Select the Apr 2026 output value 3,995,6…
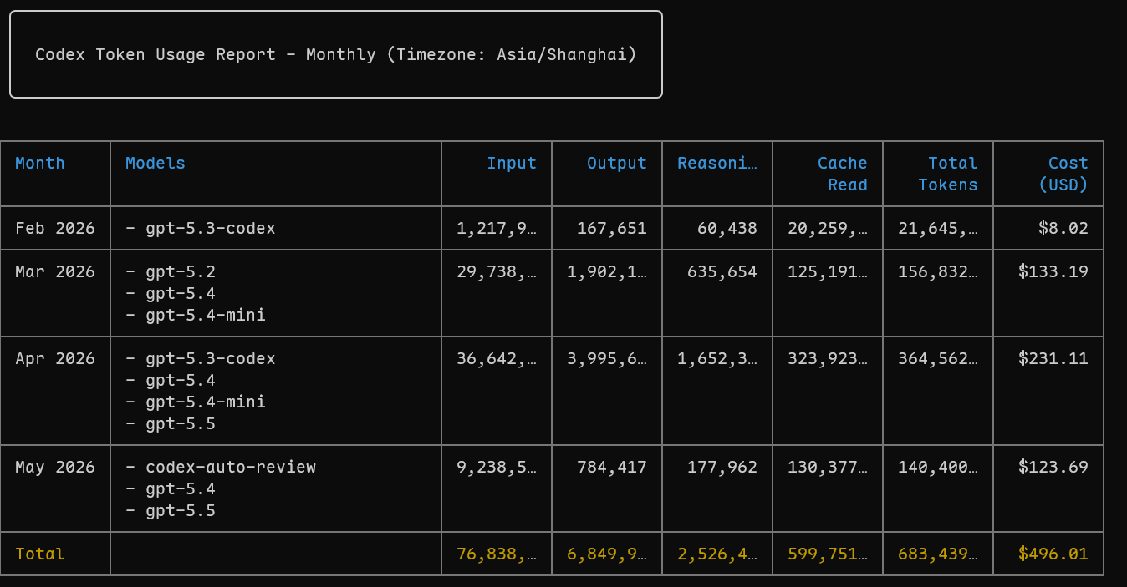1127x587 pixels. (607, 358)
